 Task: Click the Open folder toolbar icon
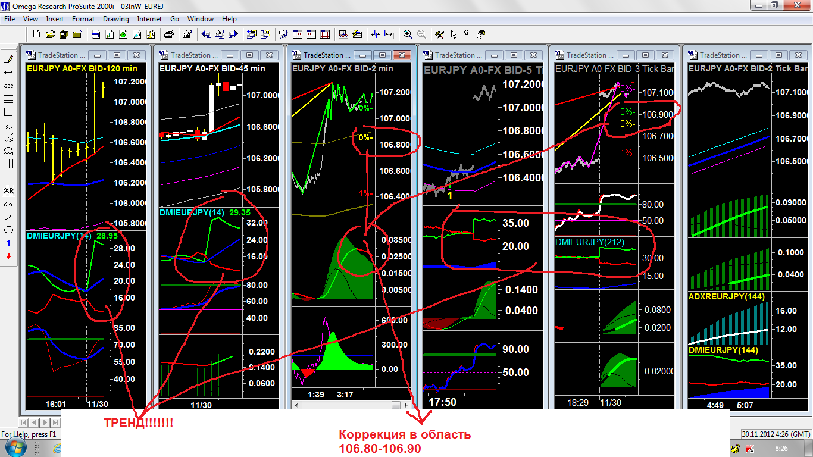(x=49, y=34)
